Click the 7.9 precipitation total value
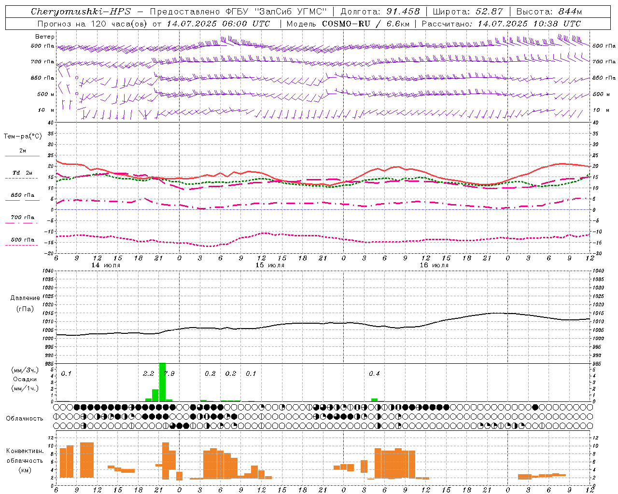618x494 pixels. point(169,374)
